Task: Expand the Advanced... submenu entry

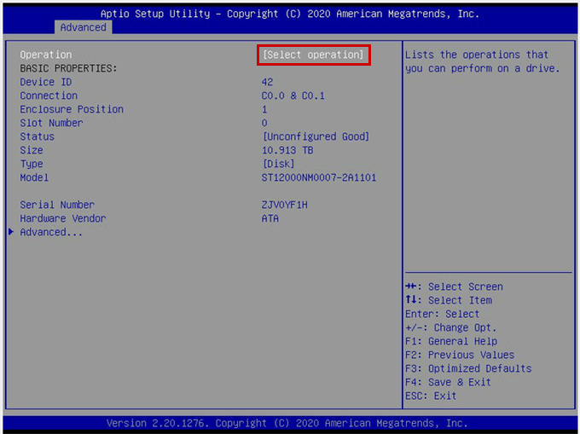Action: pyautogui.click(x=51, y=232)
